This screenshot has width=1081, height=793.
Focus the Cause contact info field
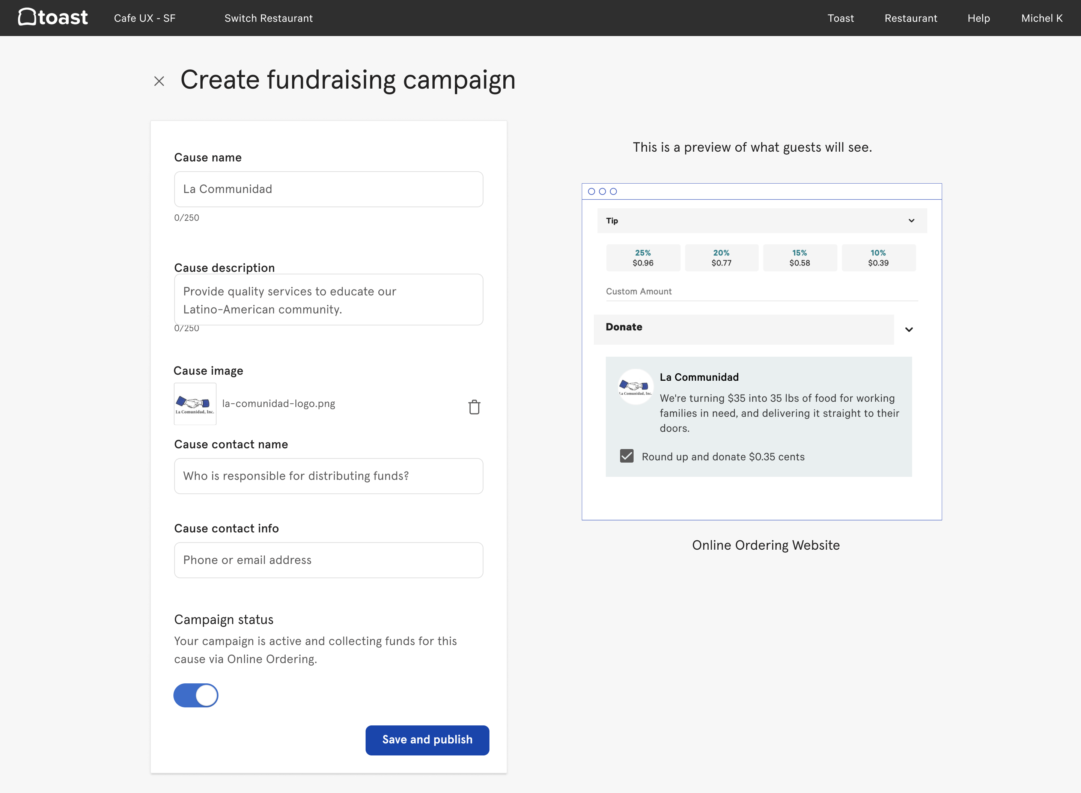[x=328, y=560]
